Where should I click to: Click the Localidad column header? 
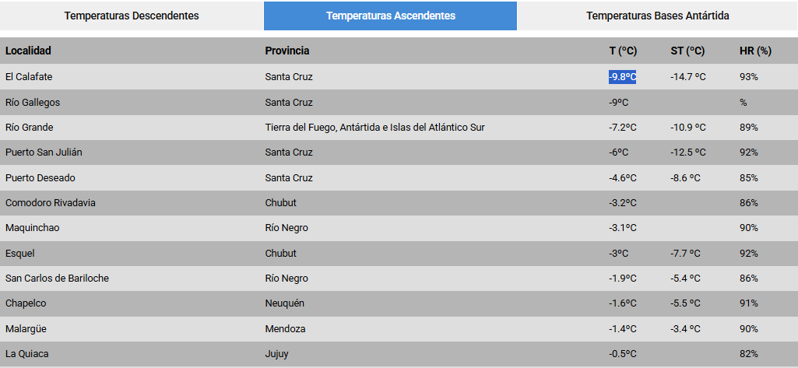click(28, 51)
